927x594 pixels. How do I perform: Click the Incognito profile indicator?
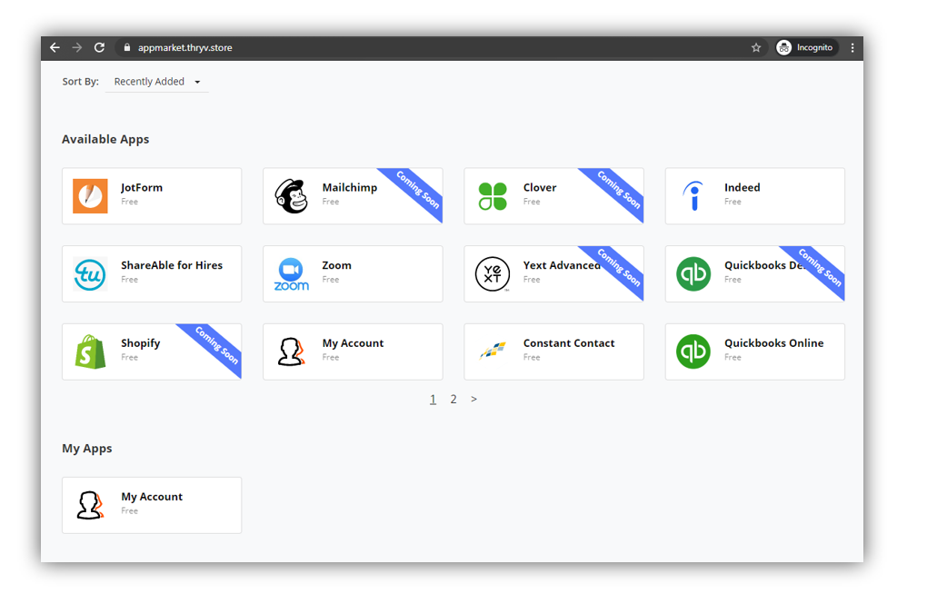tap(805, 47)
